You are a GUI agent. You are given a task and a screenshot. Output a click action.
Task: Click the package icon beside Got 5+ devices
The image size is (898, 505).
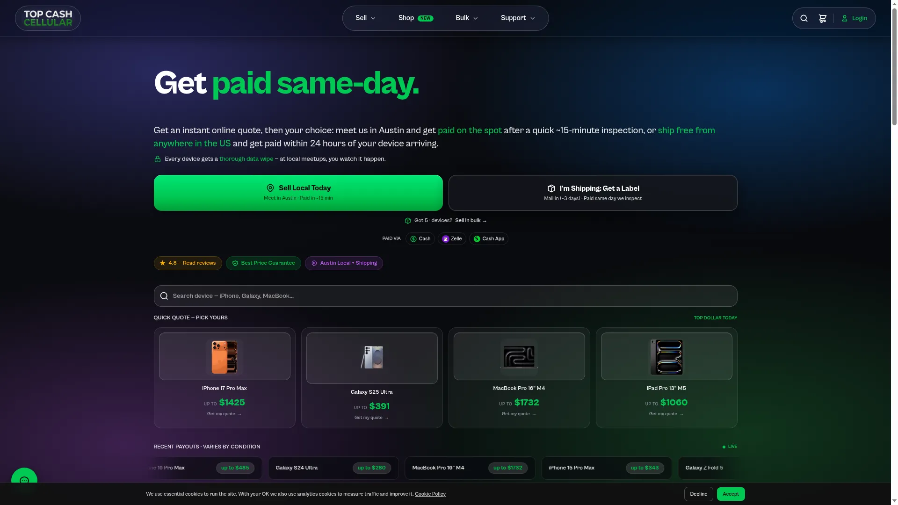pyautogui.click(x=408, y=221)
